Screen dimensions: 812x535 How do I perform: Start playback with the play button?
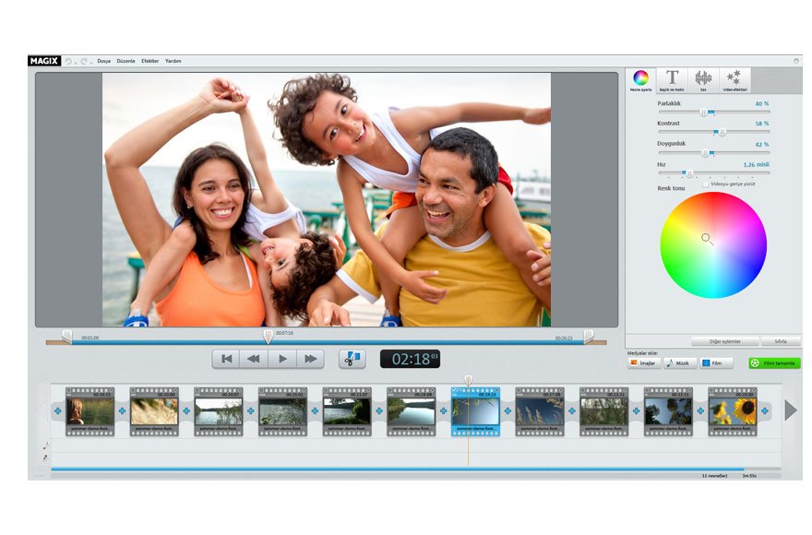(282, 359)
